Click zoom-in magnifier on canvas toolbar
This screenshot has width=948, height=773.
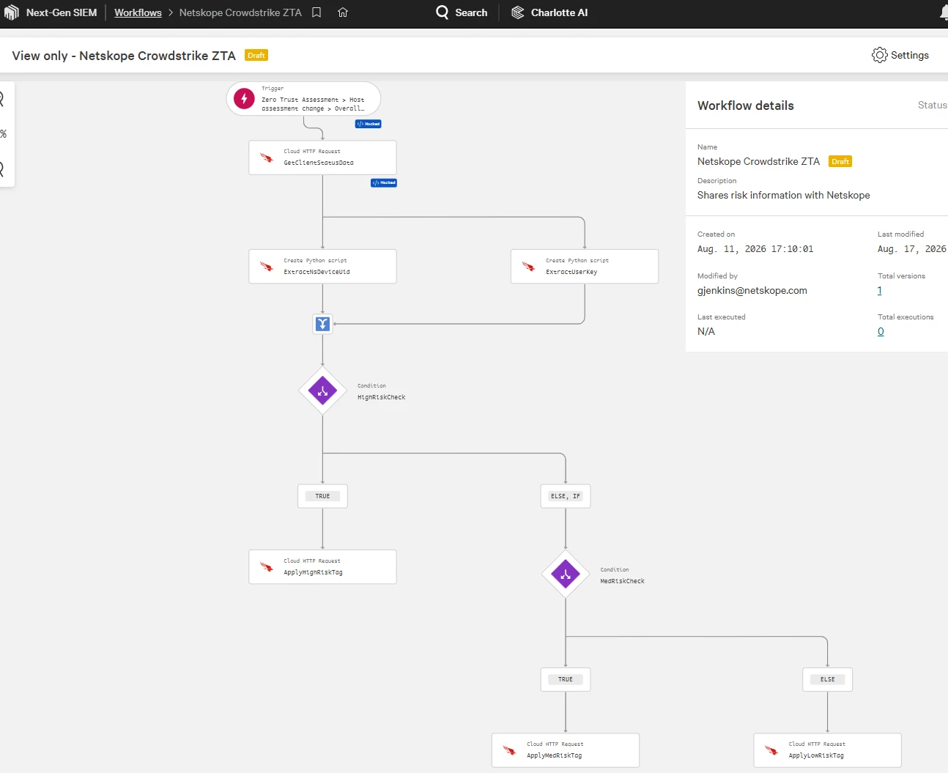[2, 98]
